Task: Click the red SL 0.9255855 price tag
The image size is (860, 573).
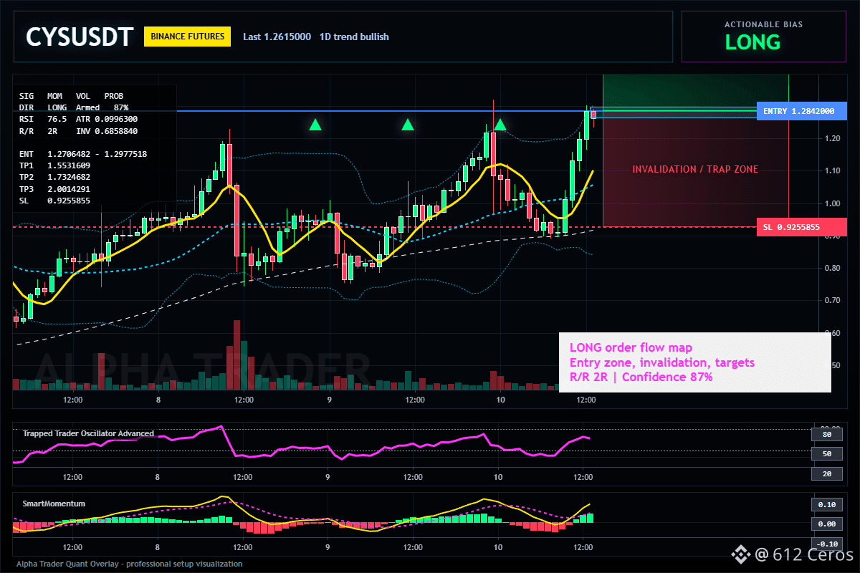Action: pos(801,227)
